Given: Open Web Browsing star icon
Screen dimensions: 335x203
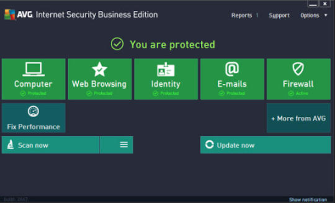Looking at the screenshot, I should tap(99, 69).
